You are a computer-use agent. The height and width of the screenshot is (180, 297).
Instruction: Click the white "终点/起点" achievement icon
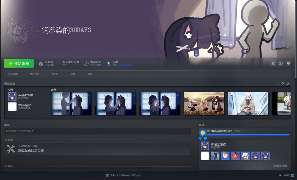(x=12, y=107)
